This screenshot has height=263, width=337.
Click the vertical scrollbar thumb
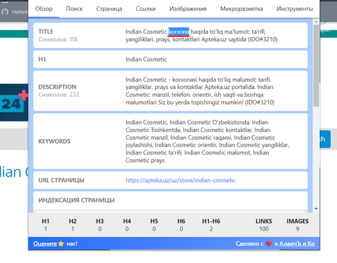(x=316, y=65)
